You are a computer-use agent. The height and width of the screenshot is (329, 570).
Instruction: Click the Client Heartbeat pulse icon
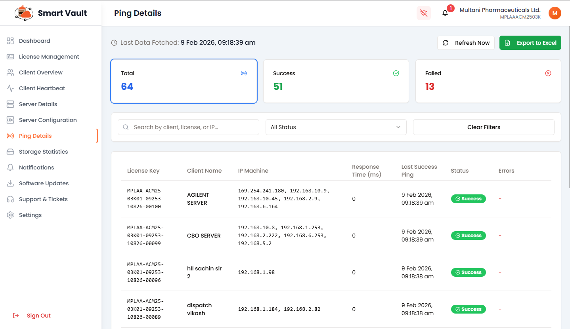10,88
